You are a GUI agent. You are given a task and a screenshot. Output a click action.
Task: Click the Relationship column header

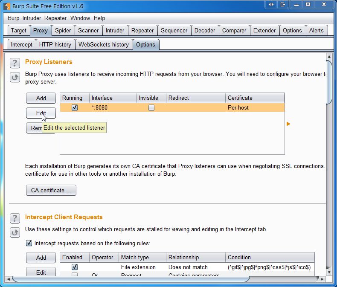pos(196,257)
